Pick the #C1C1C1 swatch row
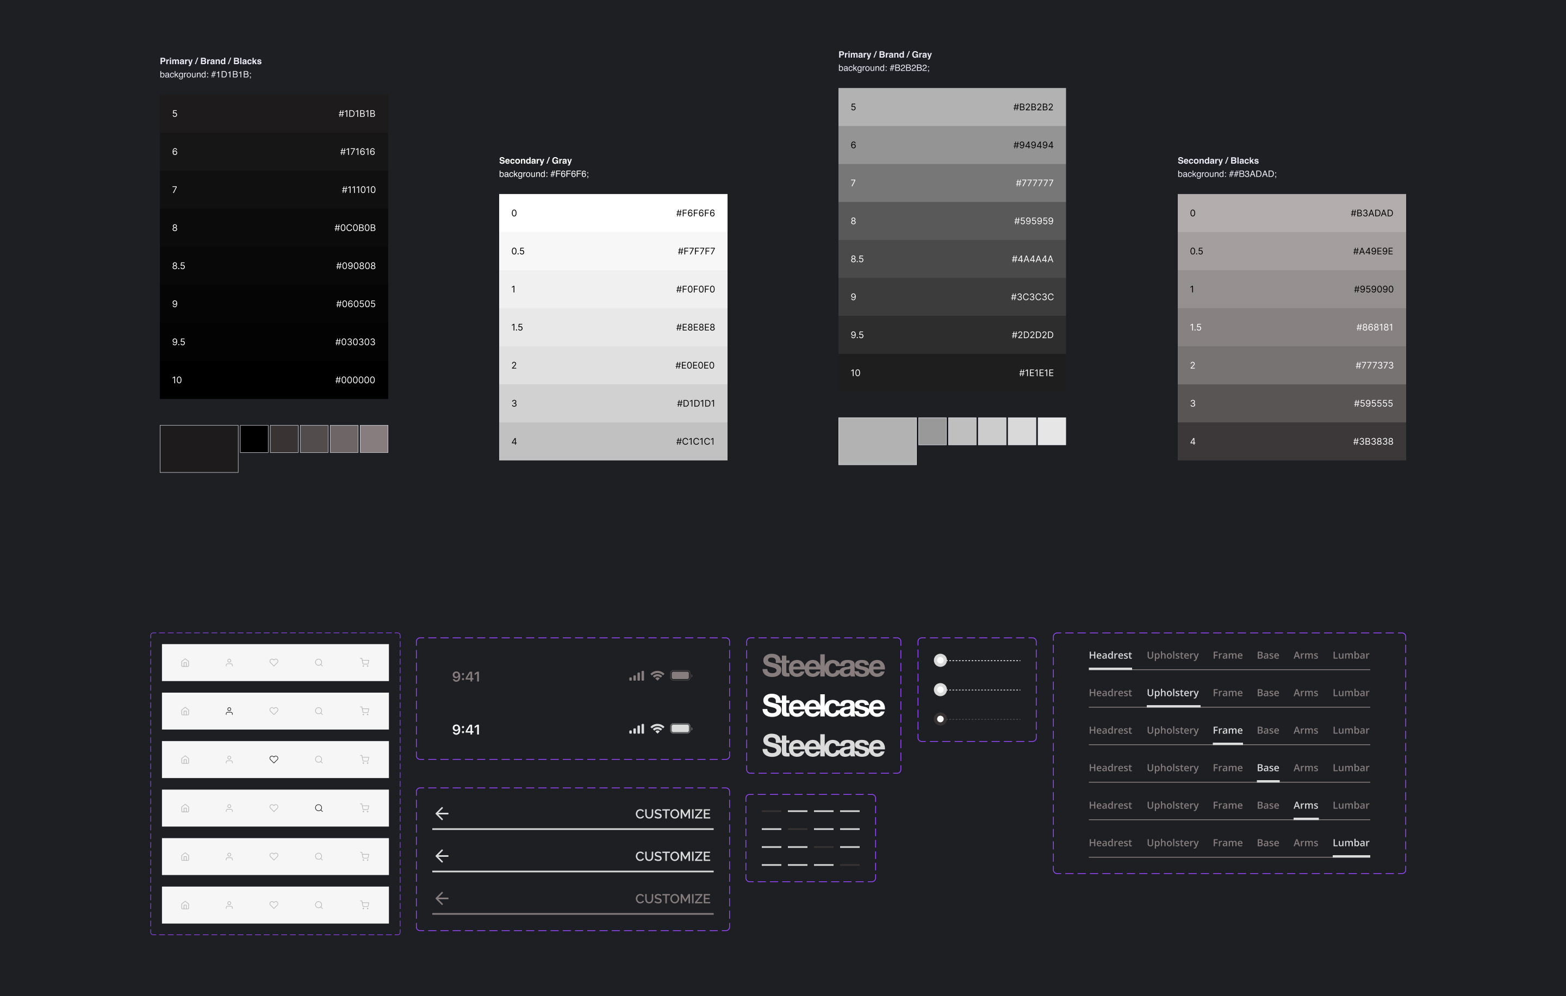This screenshot has height=996, width=1566. (x=613, y=441)
